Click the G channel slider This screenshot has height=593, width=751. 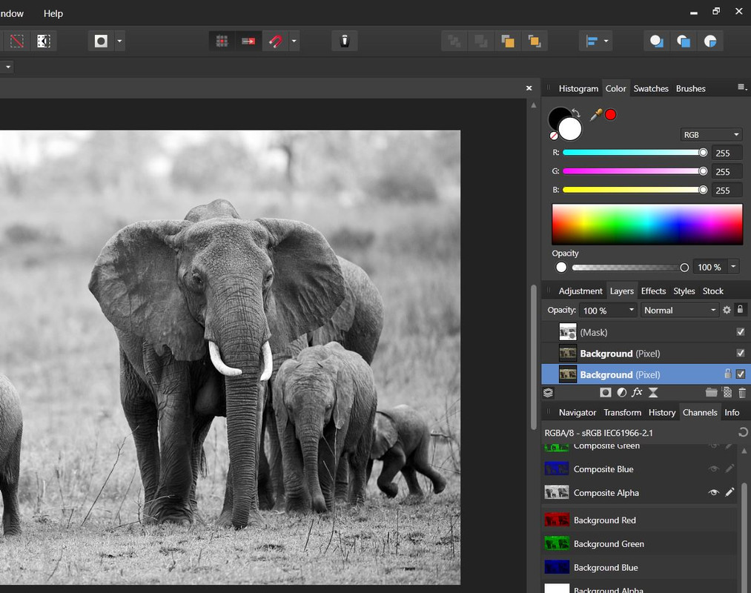point(635,171)
